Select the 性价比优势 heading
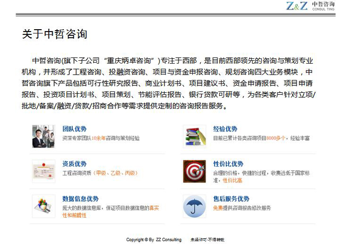The height and width of the screenshot is (244, 354). coord(228,164)
